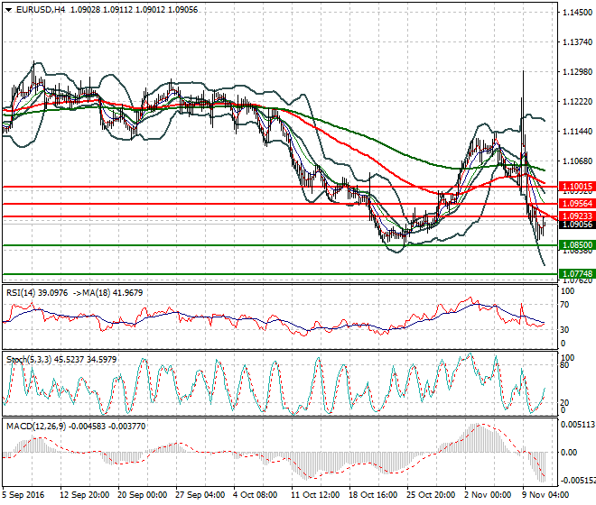Select the 1.09233 red price label
This screenshot has width=596, height=505.
(577, 216)
